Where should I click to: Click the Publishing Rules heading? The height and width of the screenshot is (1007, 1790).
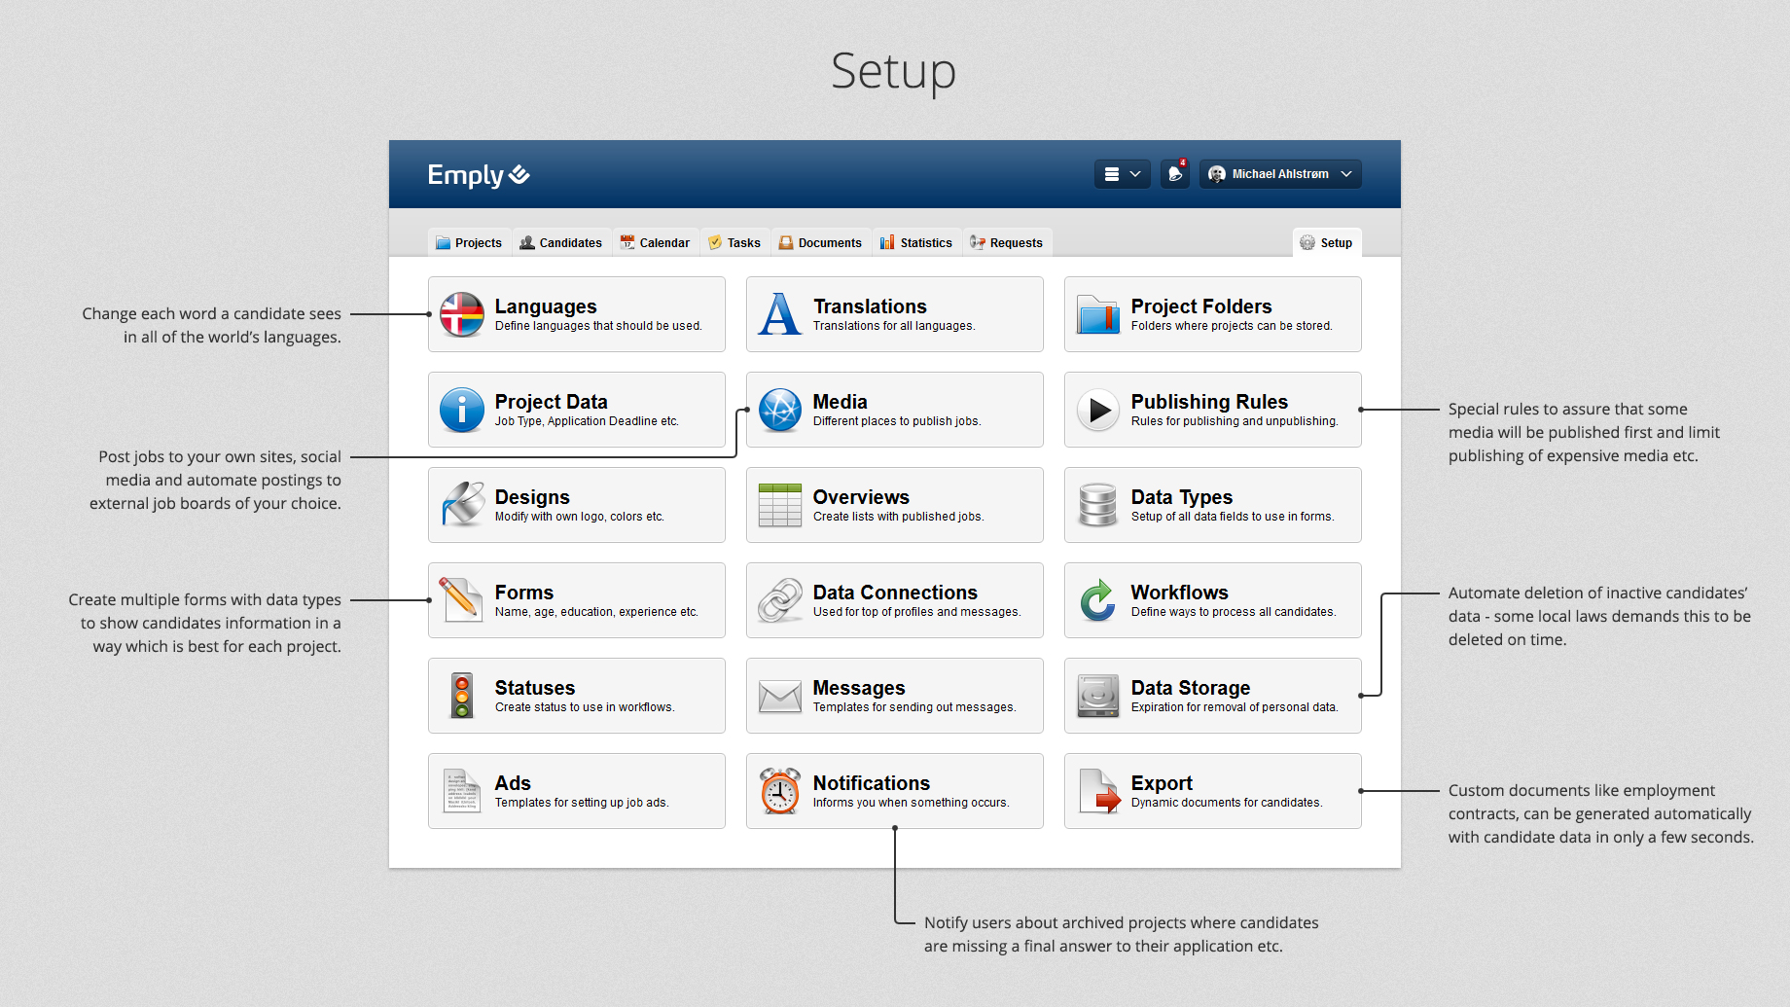click(x=1209, y=402)
